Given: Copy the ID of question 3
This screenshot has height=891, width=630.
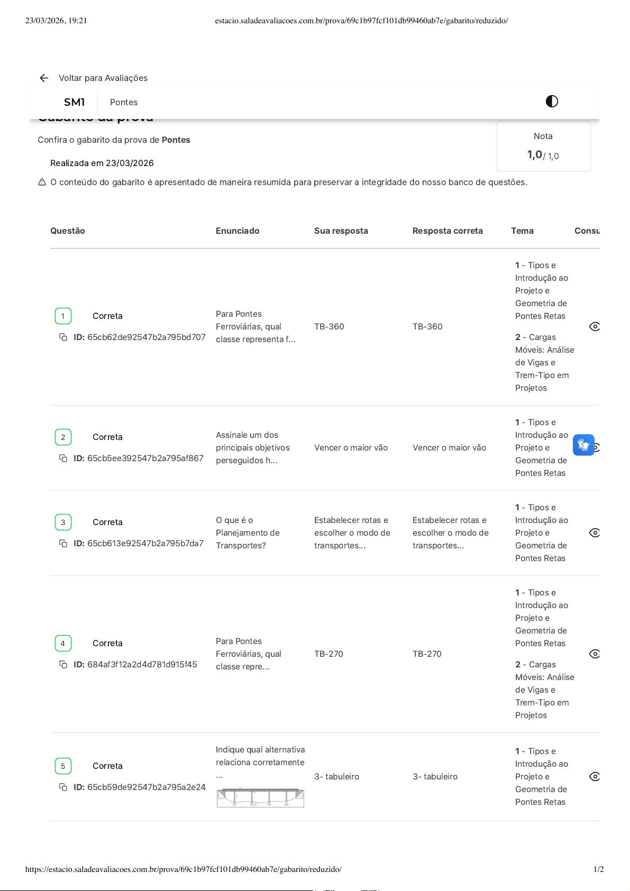Looking at the screenshot, I should (63, 544).
